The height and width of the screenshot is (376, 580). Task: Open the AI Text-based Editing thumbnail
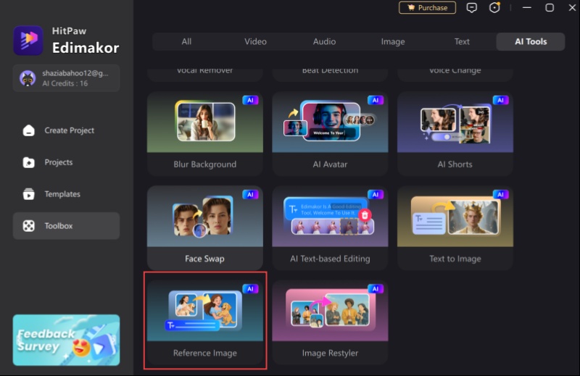(330, 217)
